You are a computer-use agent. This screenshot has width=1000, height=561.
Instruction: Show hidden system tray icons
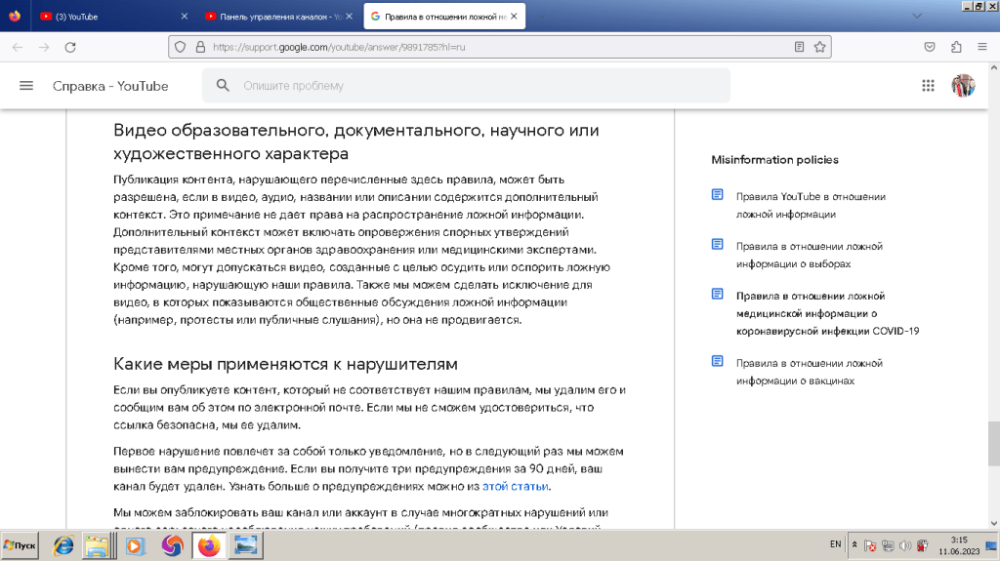pyautogui.click(x=854, y=544)
